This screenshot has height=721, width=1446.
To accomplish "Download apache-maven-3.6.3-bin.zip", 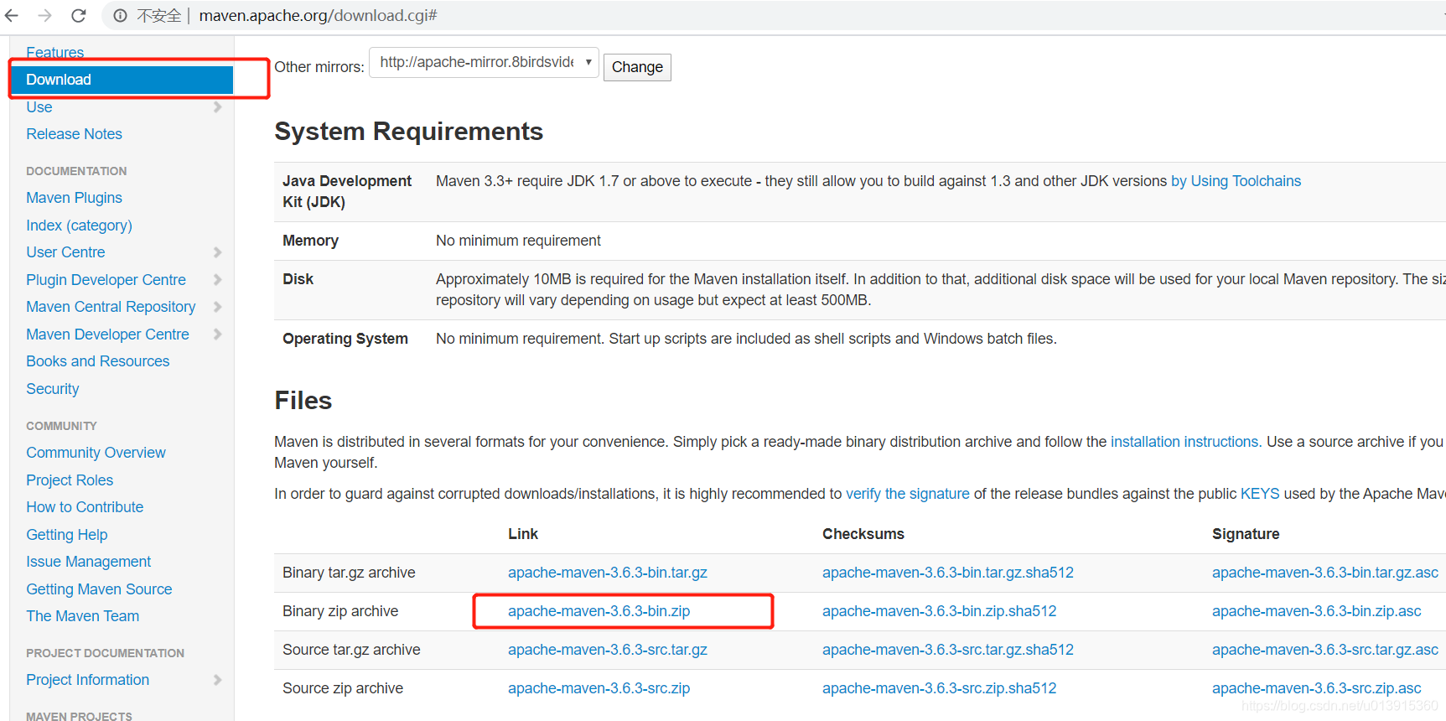I will (x=599, y=611).
